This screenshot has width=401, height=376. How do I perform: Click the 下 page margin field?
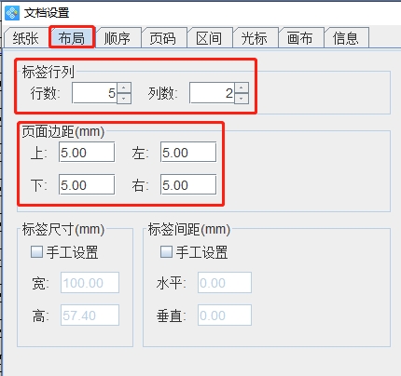(x=87, y=184)
